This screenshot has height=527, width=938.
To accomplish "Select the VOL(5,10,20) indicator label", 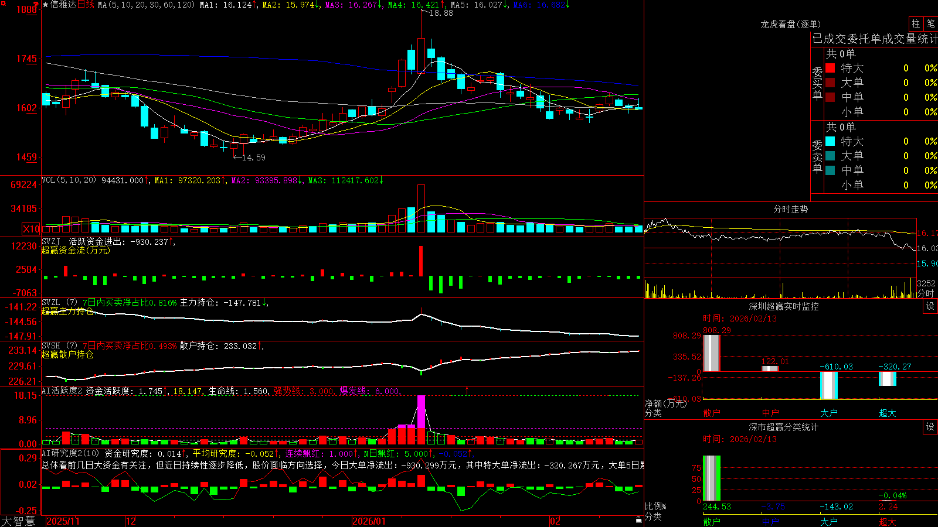I will [x=69, y=180].
